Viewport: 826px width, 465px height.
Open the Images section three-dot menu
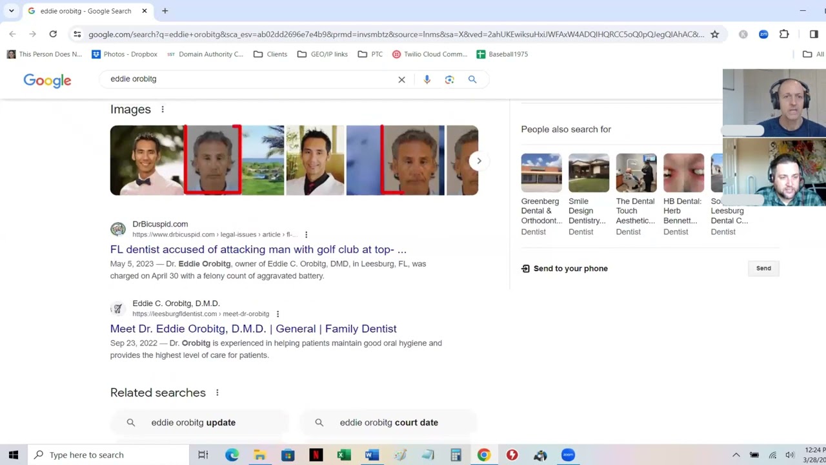coord(163,109)
